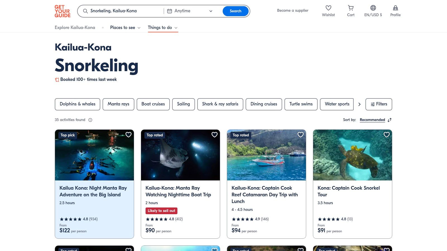
Task: Open Kona: Captain Cook Snorkel Tour title
Action: 349,191
